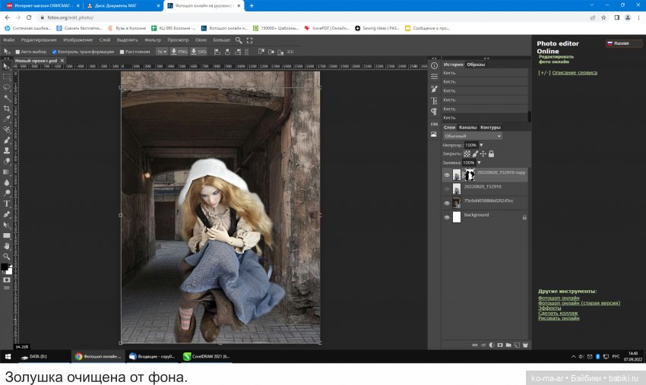Screen dimensions: 646x385
Task: Select the Eraser tool
Action: click(x=7, y=162)
